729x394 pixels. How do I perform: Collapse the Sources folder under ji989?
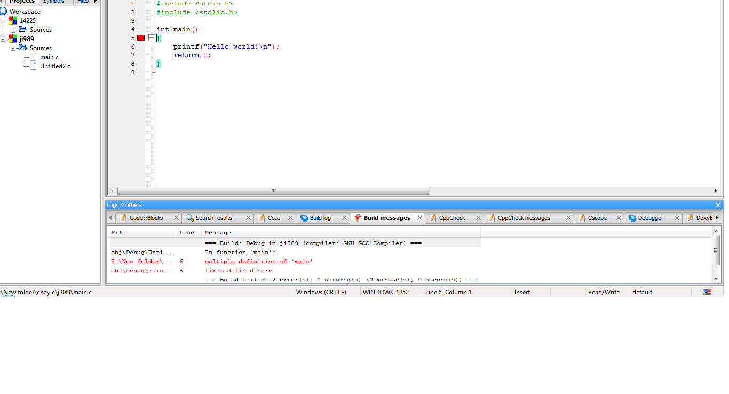coord(13,48)
